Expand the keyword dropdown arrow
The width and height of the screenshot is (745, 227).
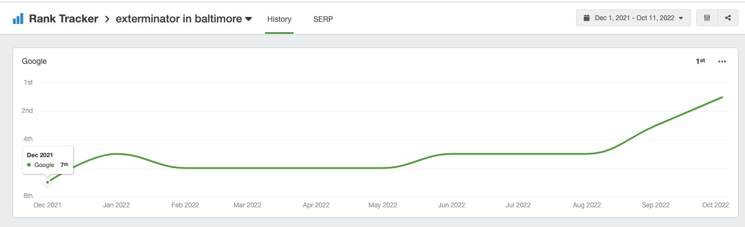249,19
